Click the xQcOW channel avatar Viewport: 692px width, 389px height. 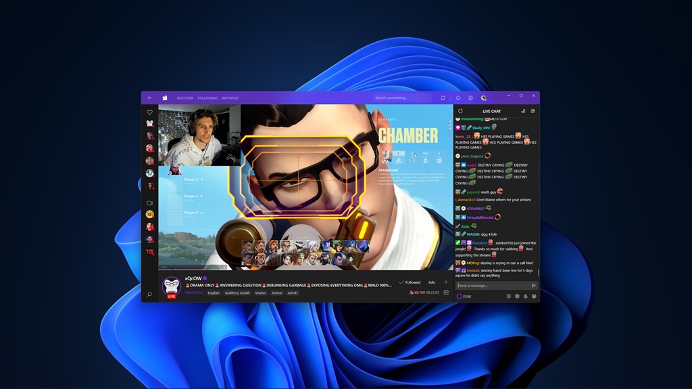coord(171,286)
